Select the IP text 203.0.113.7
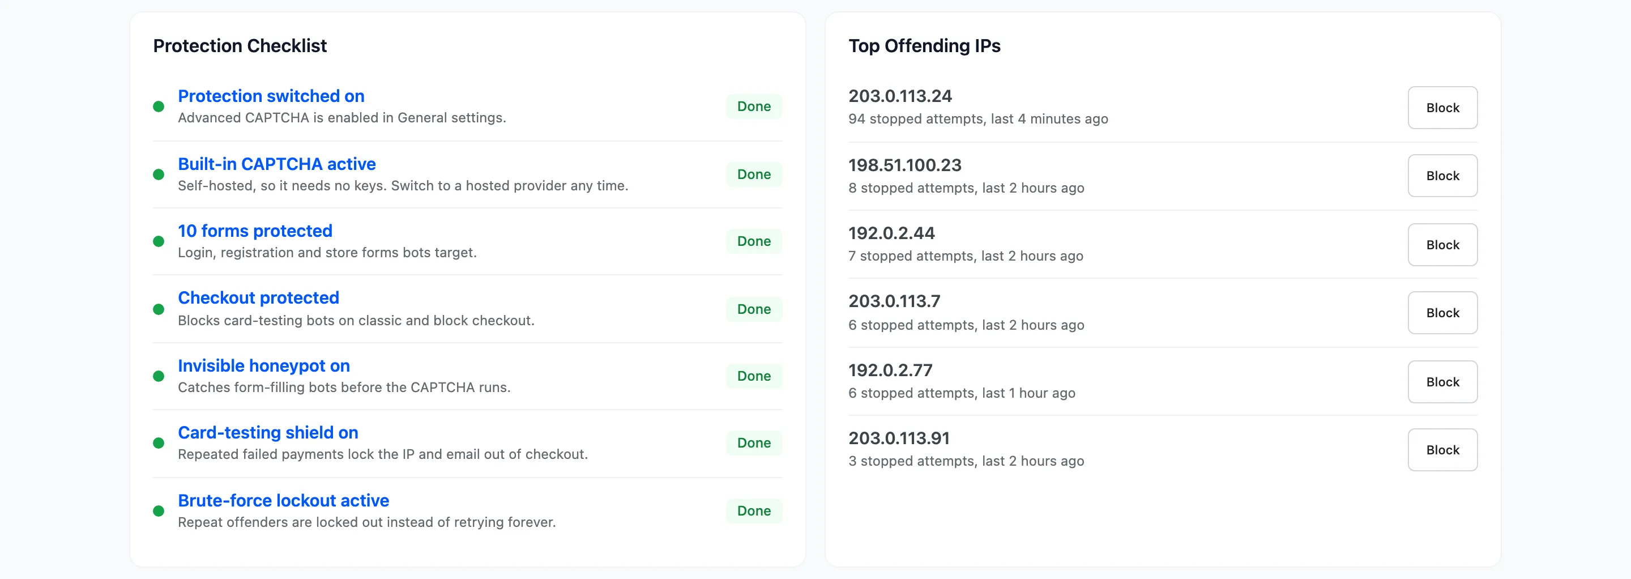 click(894, 301)
